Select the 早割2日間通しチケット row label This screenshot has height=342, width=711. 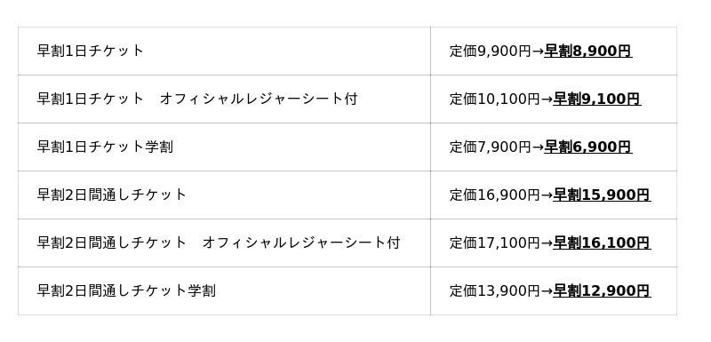tap(112, 195)
